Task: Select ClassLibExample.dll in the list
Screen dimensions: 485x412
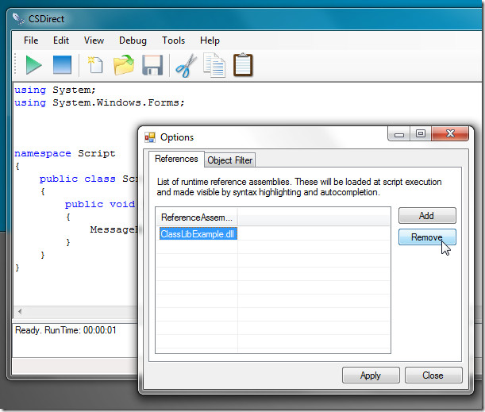Action: pos(198,234)
